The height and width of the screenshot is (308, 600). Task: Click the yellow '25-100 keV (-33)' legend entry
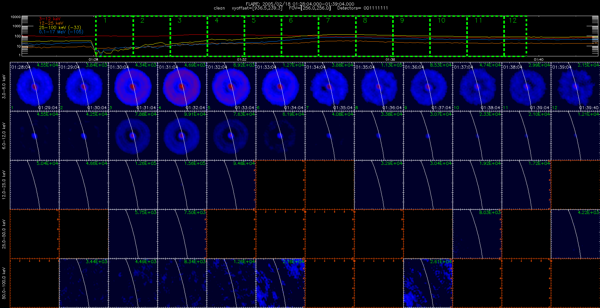click(x=60, y=28)
